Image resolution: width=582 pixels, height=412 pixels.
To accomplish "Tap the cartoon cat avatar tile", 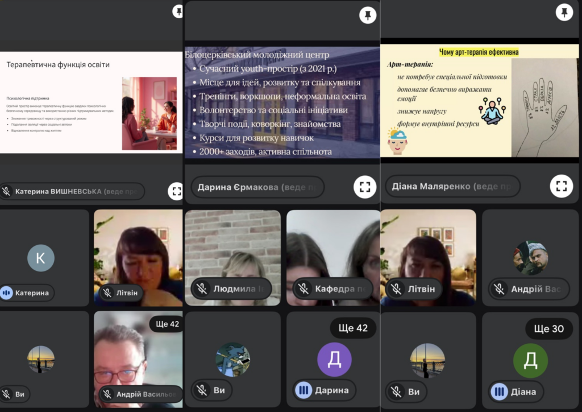I will [232, 359].
